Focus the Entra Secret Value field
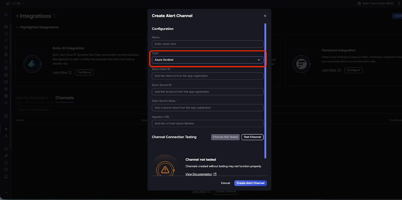402x200 pixels. coord(208,108)
